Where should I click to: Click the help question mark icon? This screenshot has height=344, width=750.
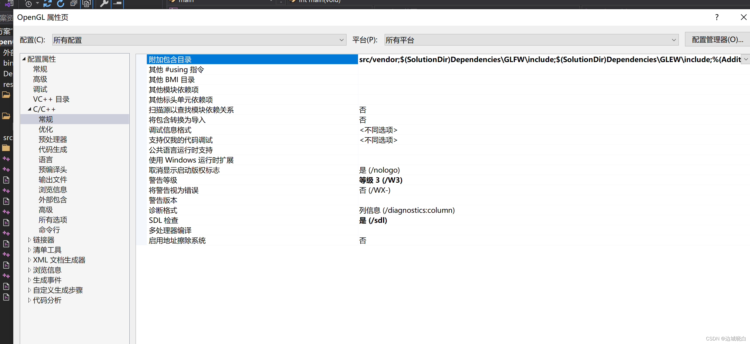coord(717,17)
